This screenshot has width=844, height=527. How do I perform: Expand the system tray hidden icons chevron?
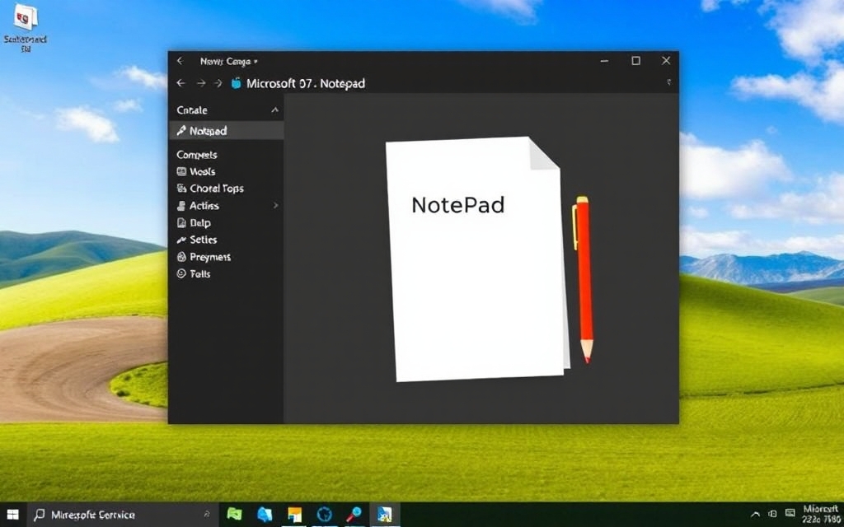coord(755,514)
